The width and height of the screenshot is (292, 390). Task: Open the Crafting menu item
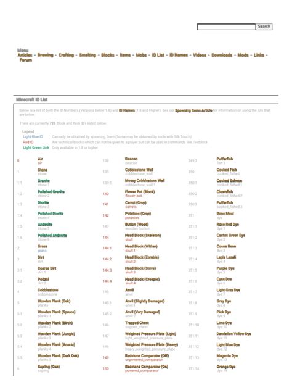pyautogui.click(x=66, y=55)
